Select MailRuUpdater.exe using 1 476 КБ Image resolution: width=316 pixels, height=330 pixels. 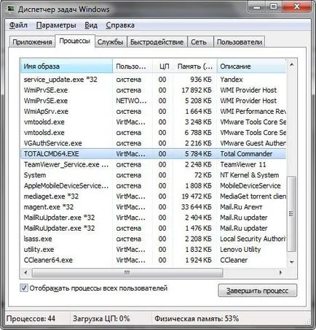153,229
